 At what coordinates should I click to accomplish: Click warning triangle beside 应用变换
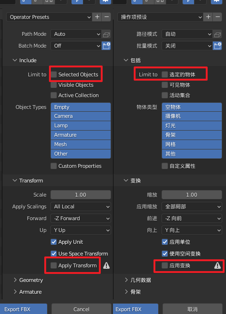click(218, 265)
